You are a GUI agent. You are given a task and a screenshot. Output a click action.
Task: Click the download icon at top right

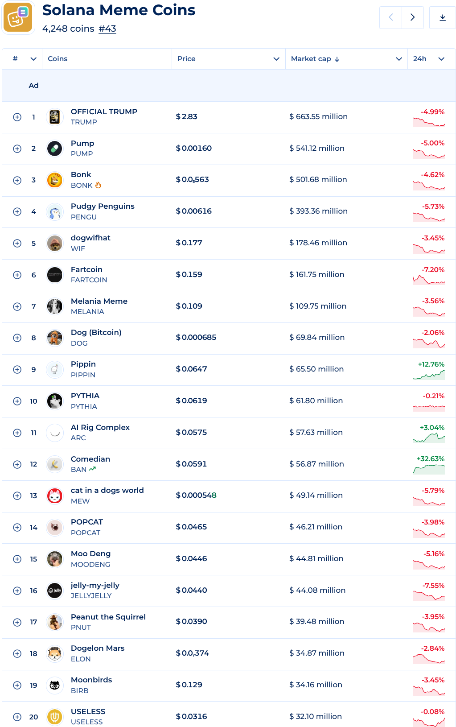tap(442, 17)
